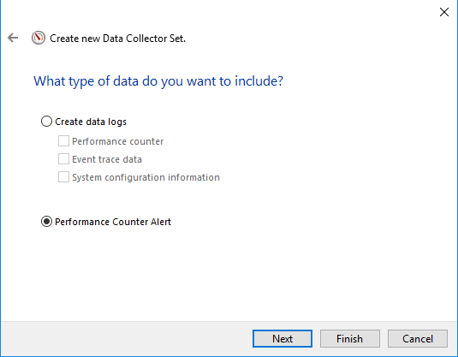The image size is (458, 357).
Task: Click the 'Create new Data Collector Set.' title
Action: coord(118,39)
